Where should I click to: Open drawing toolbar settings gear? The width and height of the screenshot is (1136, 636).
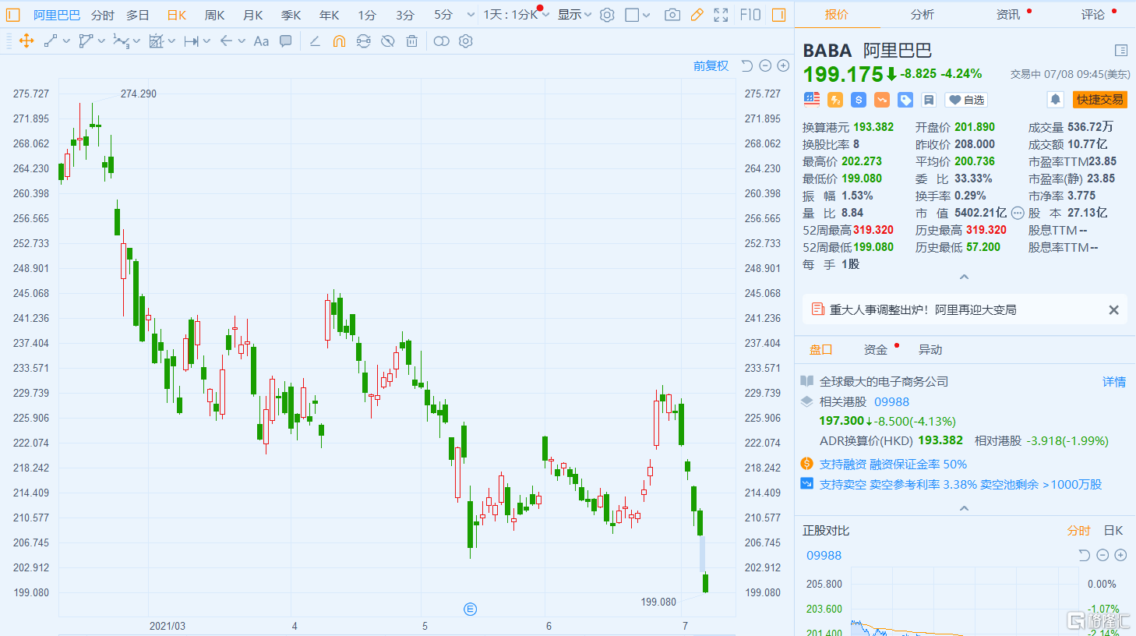466,41
